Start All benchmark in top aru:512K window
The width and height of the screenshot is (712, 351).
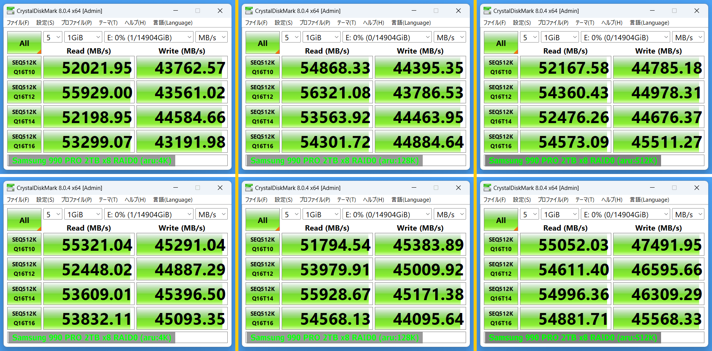click(501, 43)
